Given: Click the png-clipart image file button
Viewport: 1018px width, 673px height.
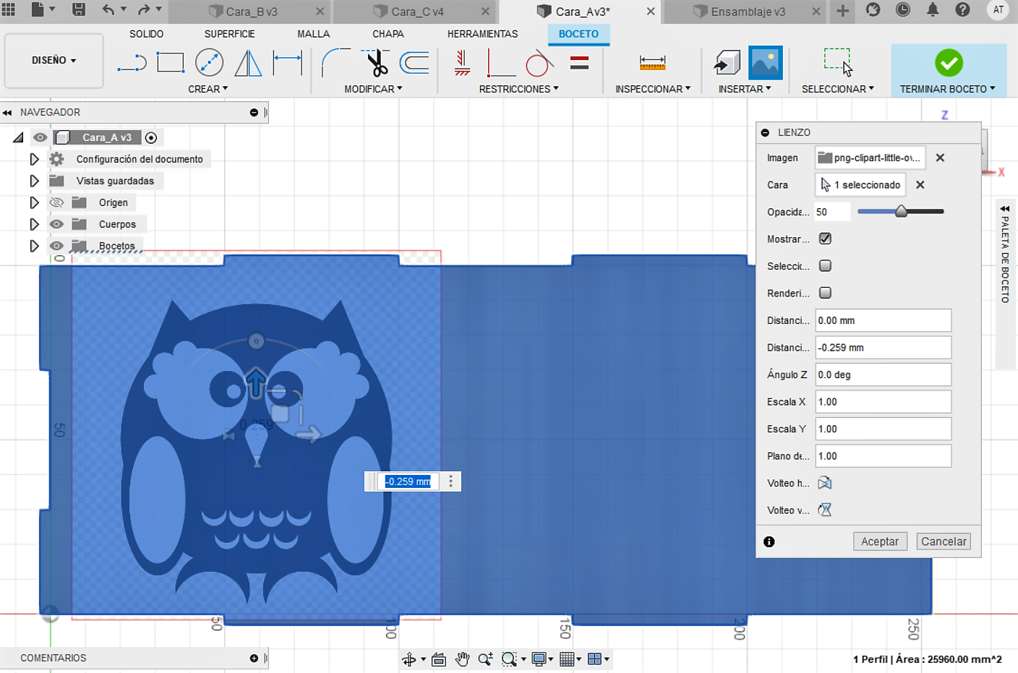Looking at the screenshot, I should tap(871, 158).
